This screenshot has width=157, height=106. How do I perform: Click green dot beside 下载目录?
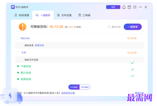18,66
